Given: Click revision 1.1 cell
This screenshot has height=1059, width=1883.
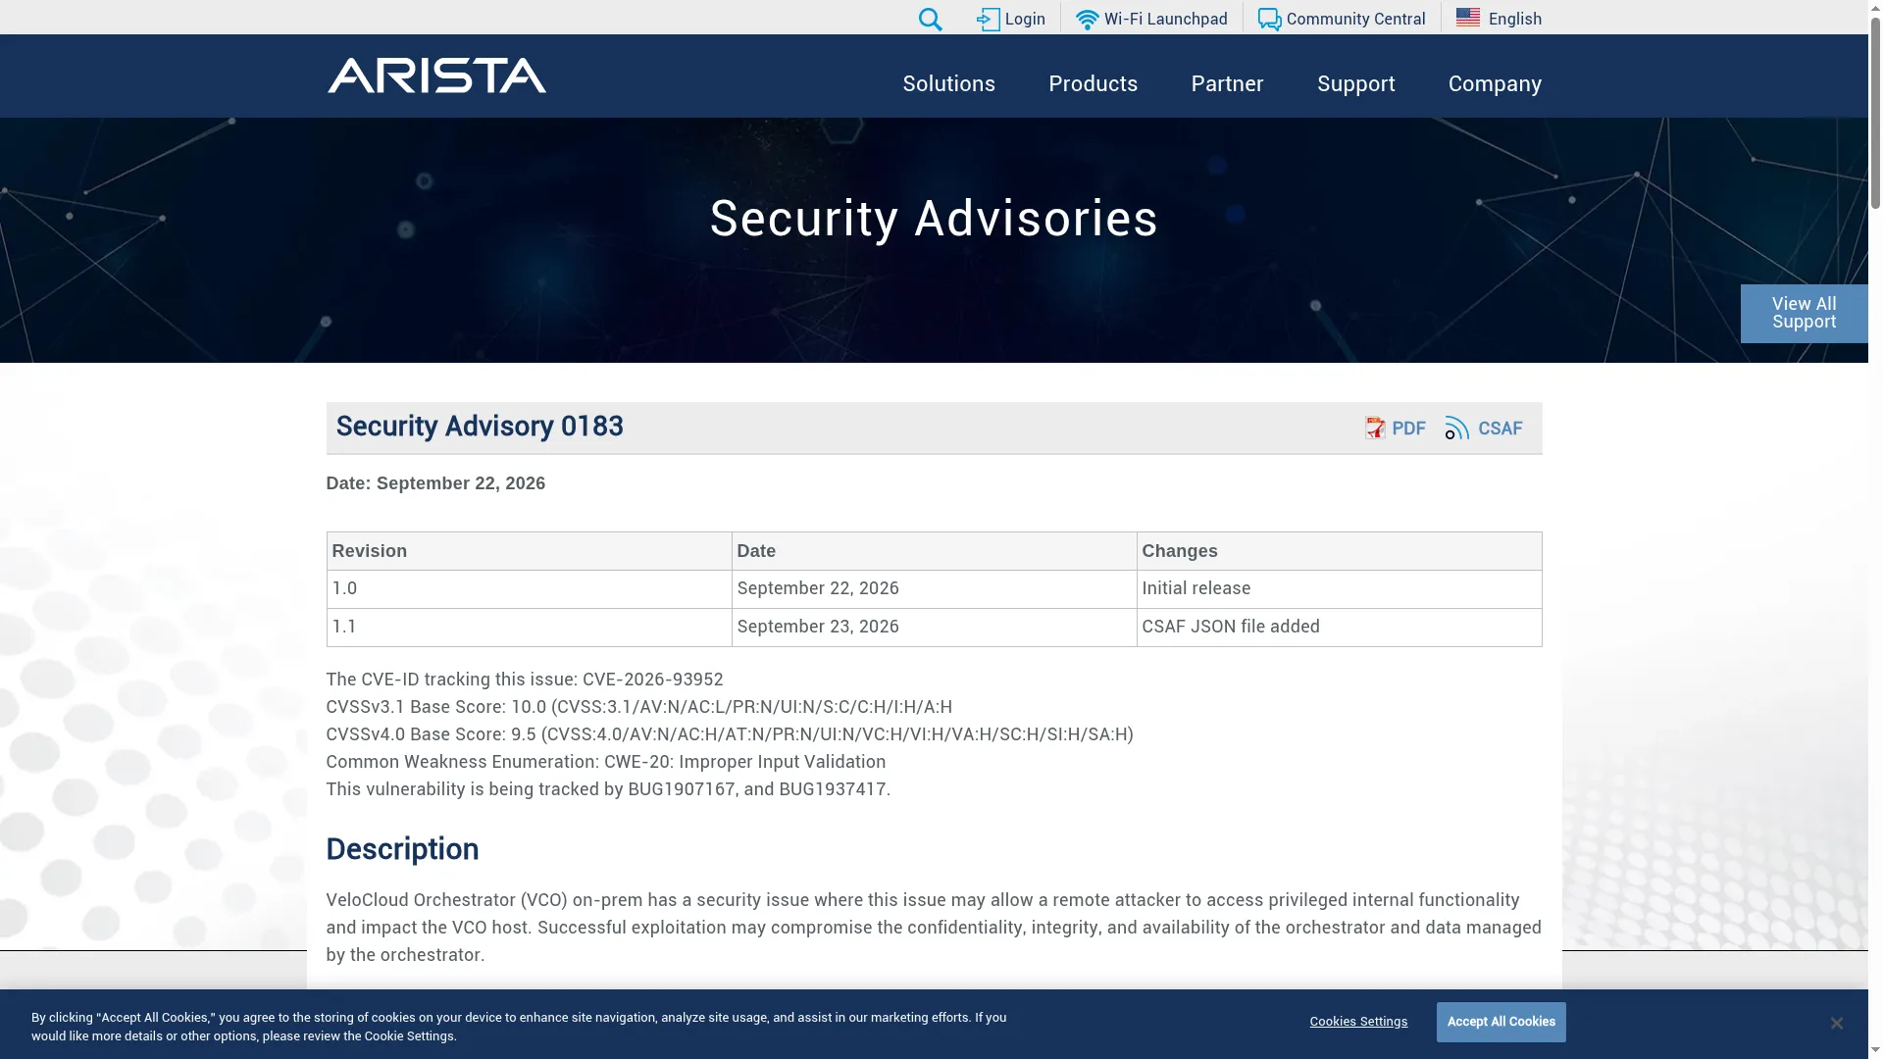Looking at the screenshot, I should point(529,628).
